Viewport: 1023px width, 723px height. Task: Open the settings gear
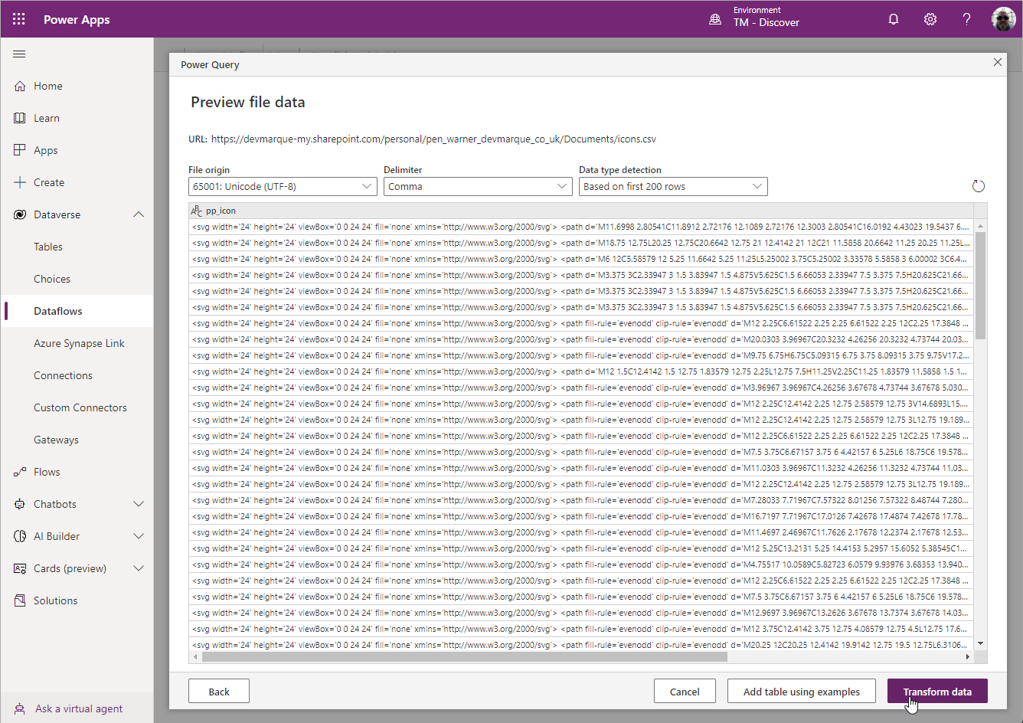[x=930, y=19]
